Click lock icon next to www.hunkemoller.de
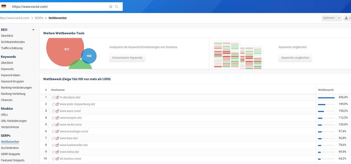This screenshot has width=351, height=164. (57, 145)
